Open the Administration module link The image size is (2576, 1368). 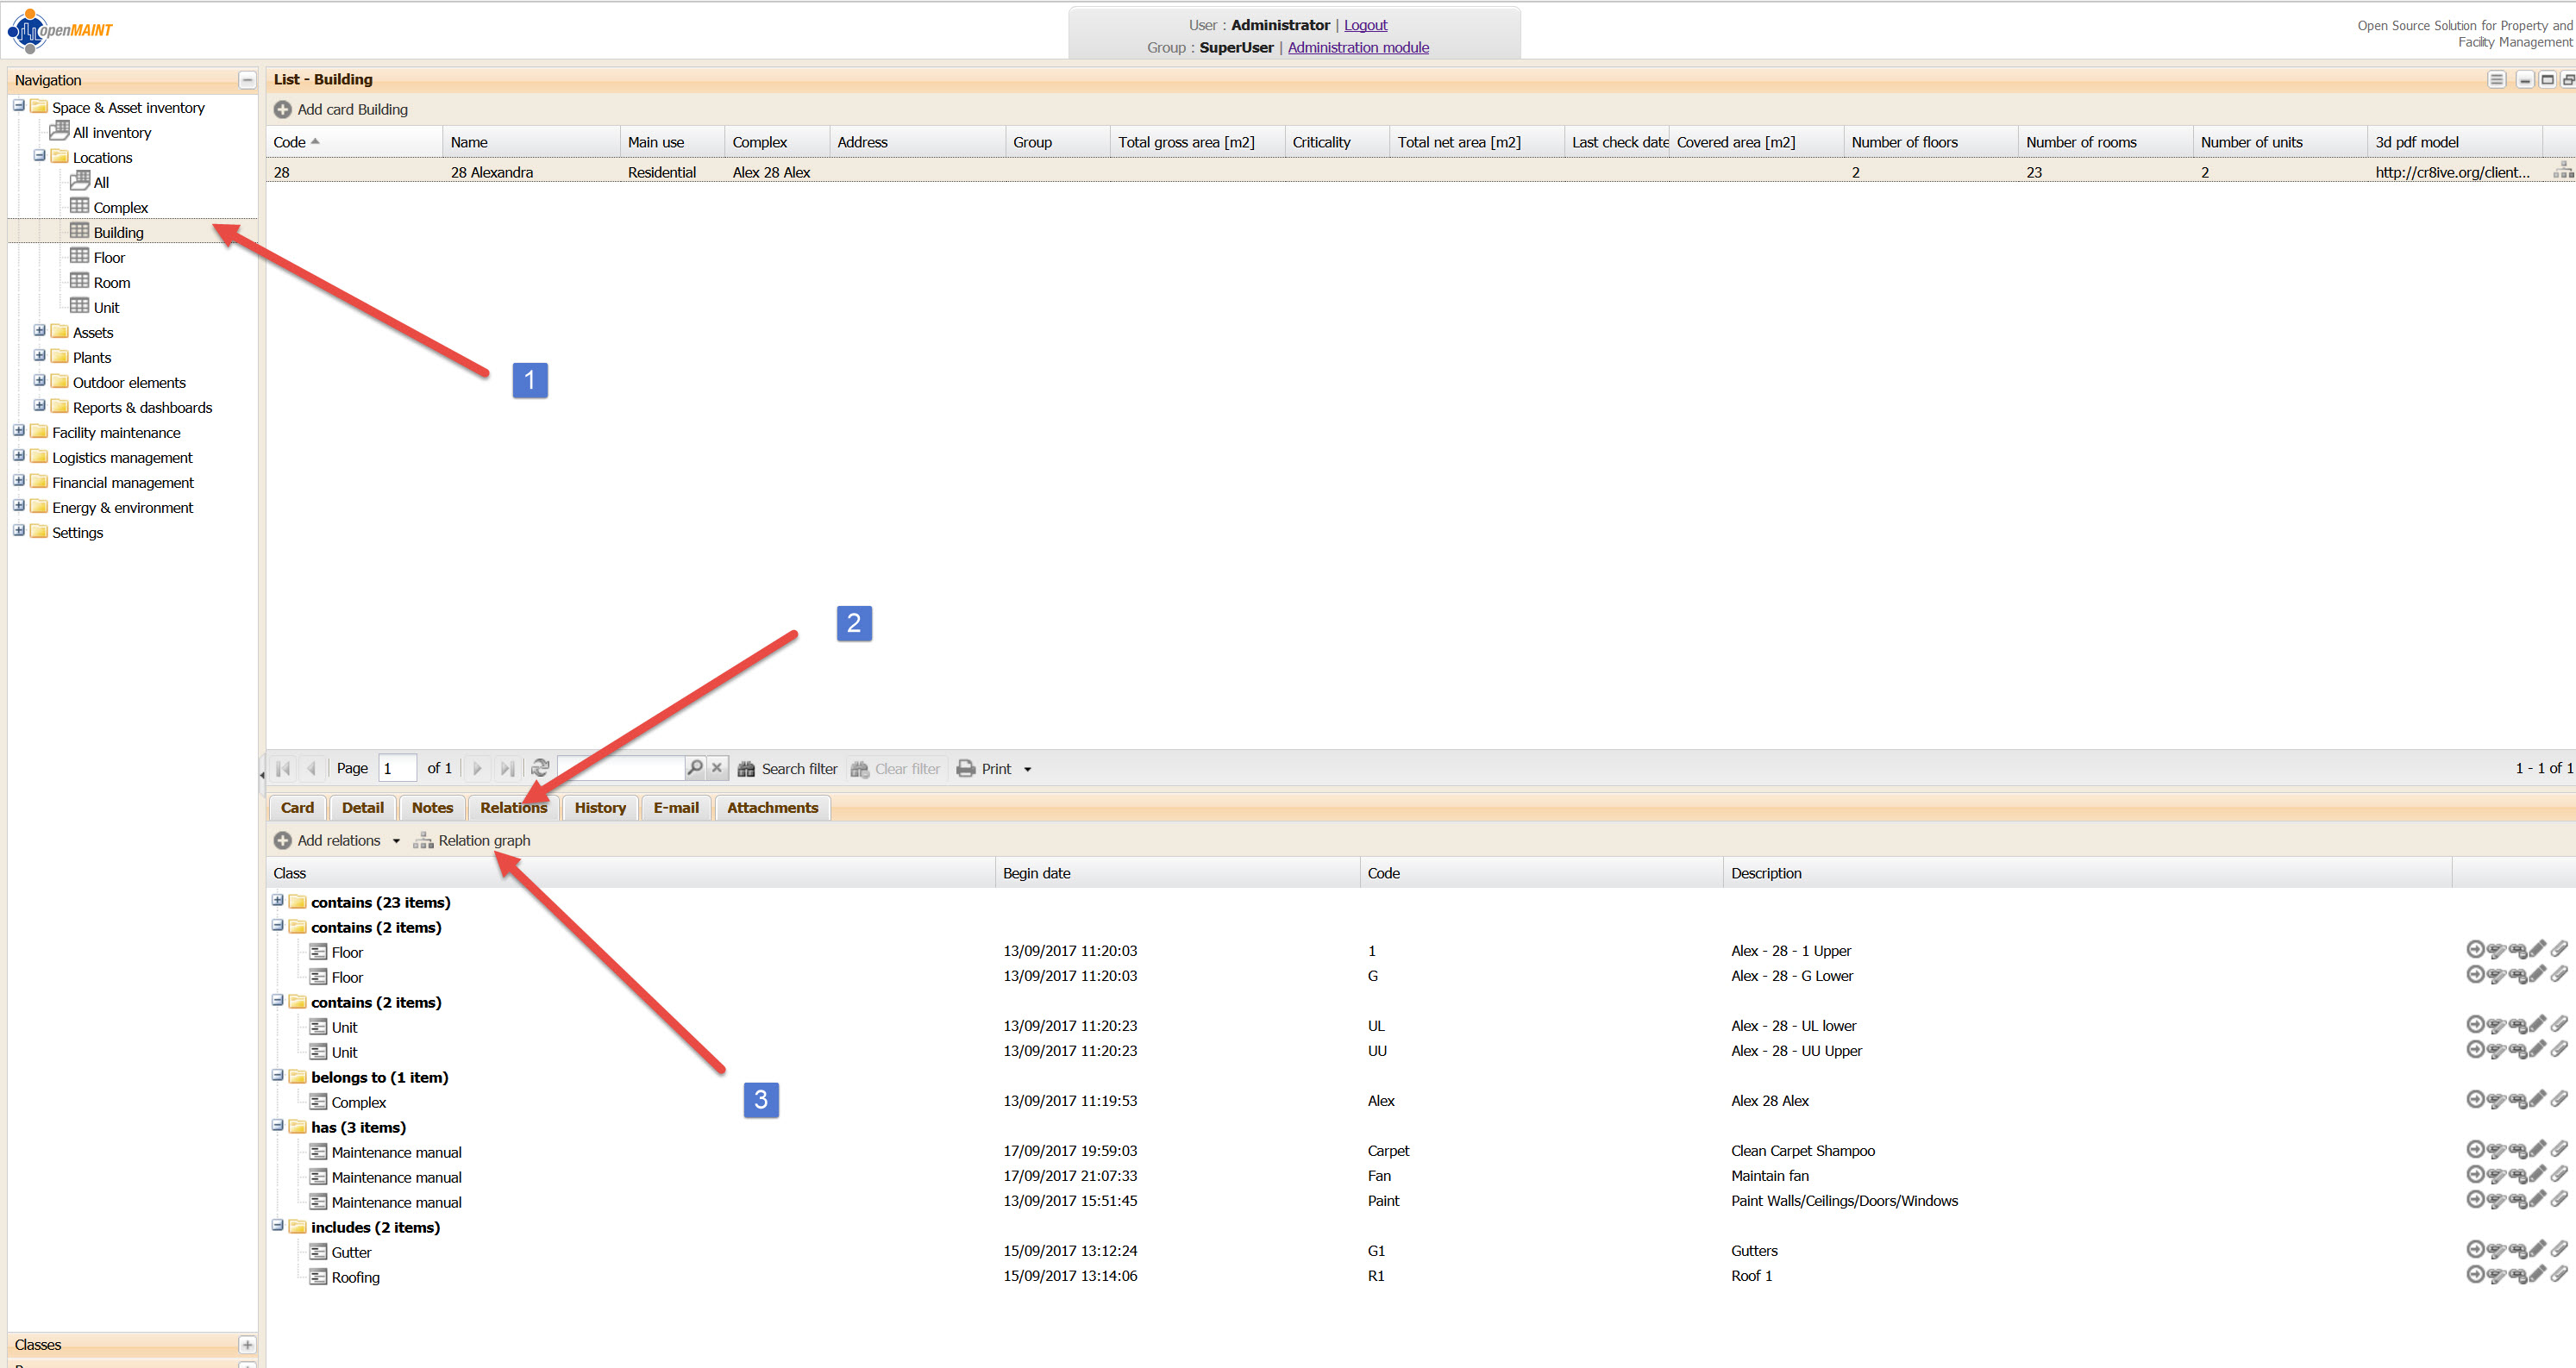[1357, 47]
